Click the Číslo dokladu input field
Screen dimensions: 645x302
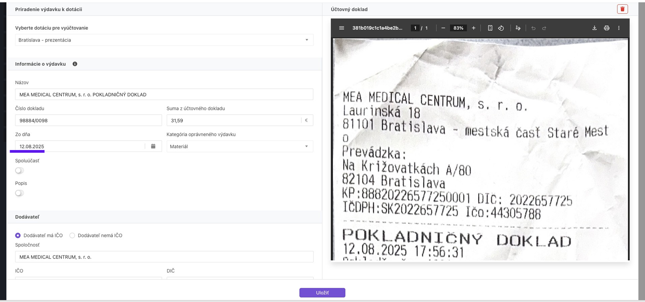point(88,120)
